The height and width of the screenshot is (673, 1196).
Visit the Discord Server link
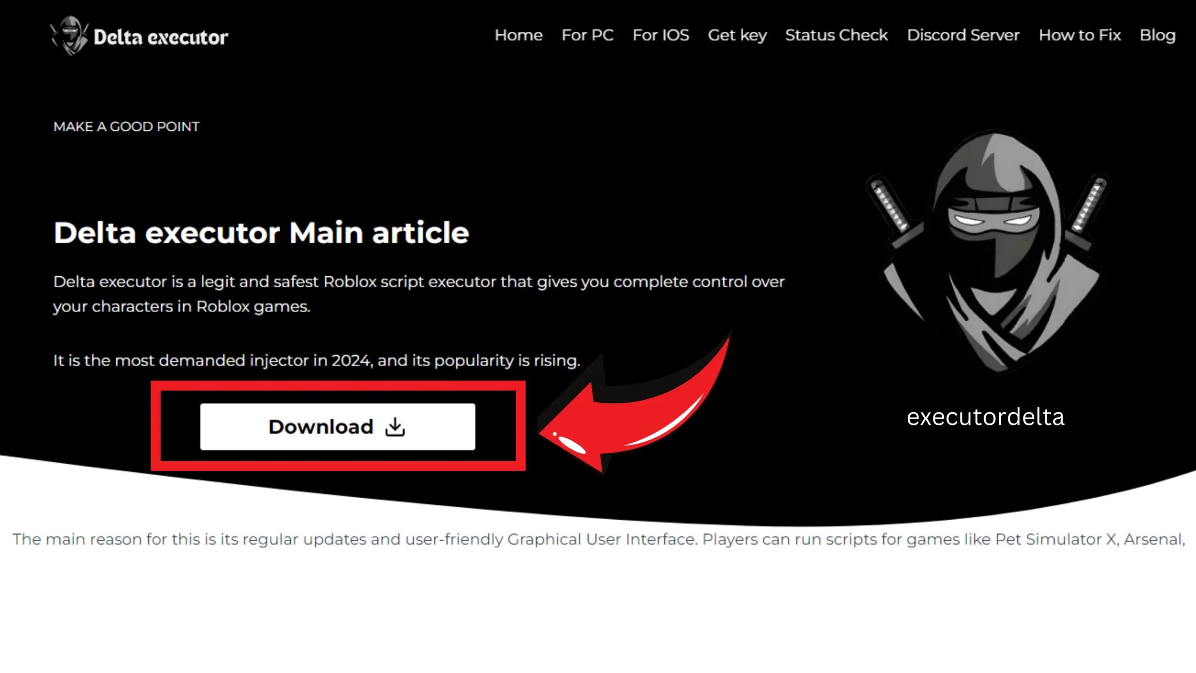point(963,35)
